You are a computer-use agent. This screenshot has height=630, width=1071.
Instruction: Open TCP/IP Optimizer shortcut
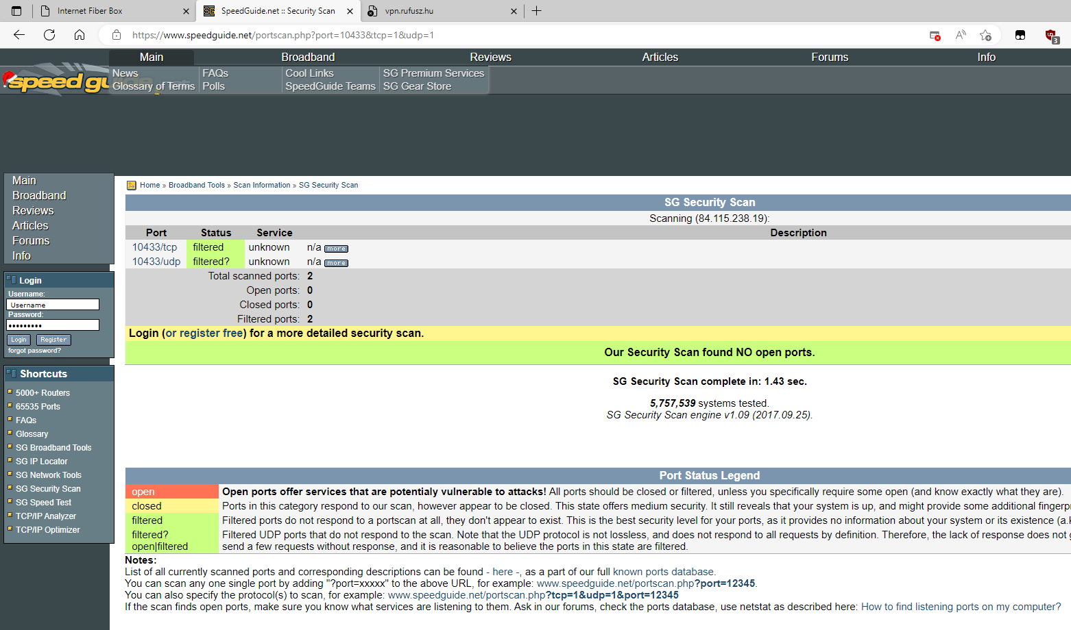47,530
